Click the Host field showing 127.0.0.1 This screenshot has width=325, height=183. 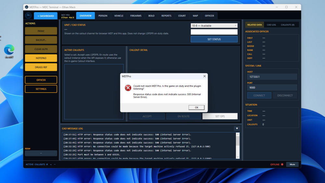(x=272, y=77)
